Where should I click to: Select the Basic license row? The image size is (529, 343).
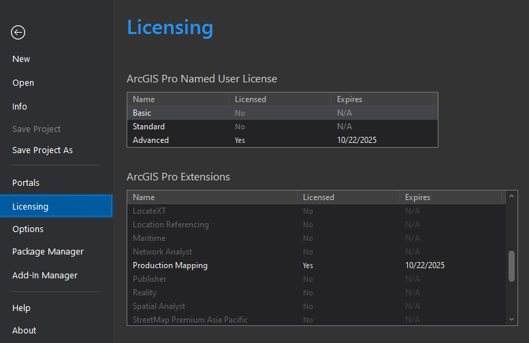[x=282, y=113]
